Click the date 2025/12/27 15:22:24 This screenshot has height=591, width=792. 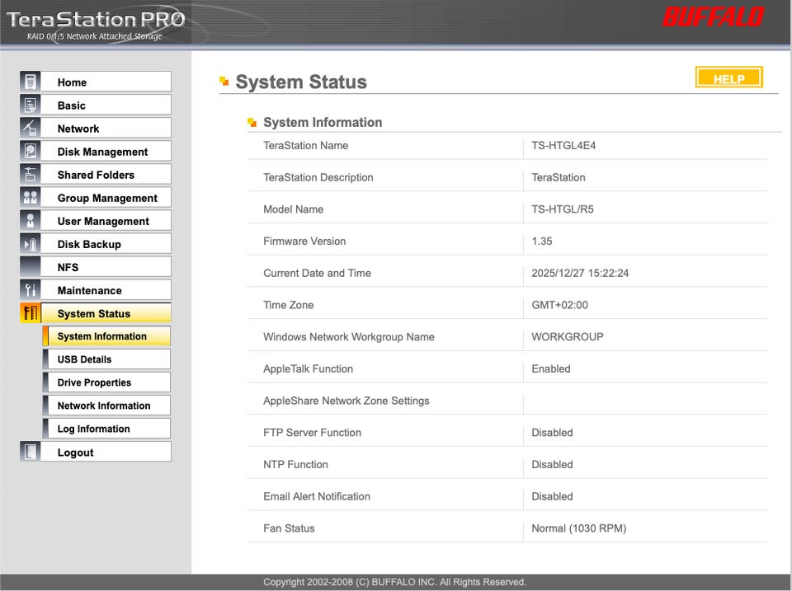[x=580, y=273]
